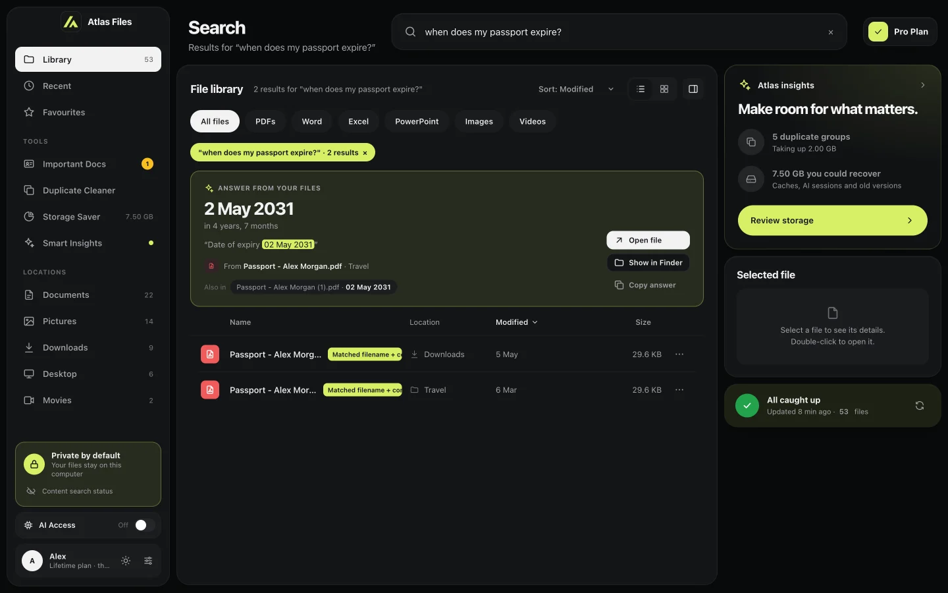Filter by Images
Image resolution: width=948 pixels, height=593 pixels.
point(479,121)
